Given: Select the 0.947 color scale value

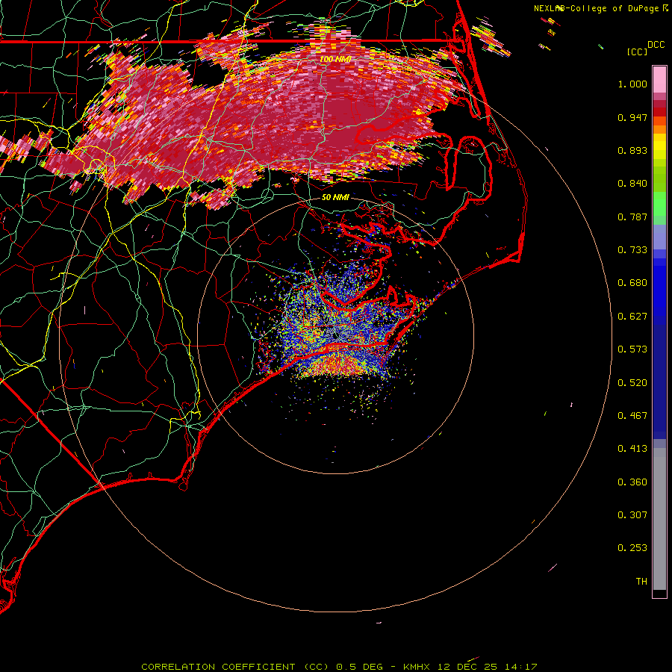Looking at the screenshot, I should (632, 117).
